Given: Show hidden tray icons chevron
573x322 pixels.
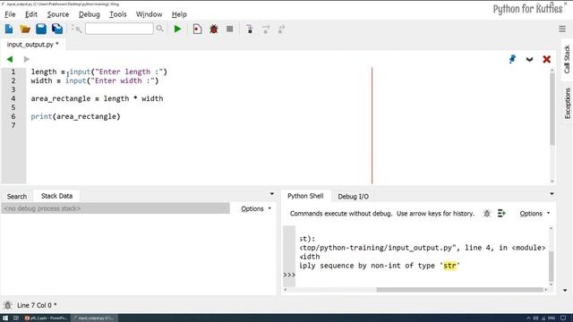Looking at the screenshot, I should click(528, 318).
